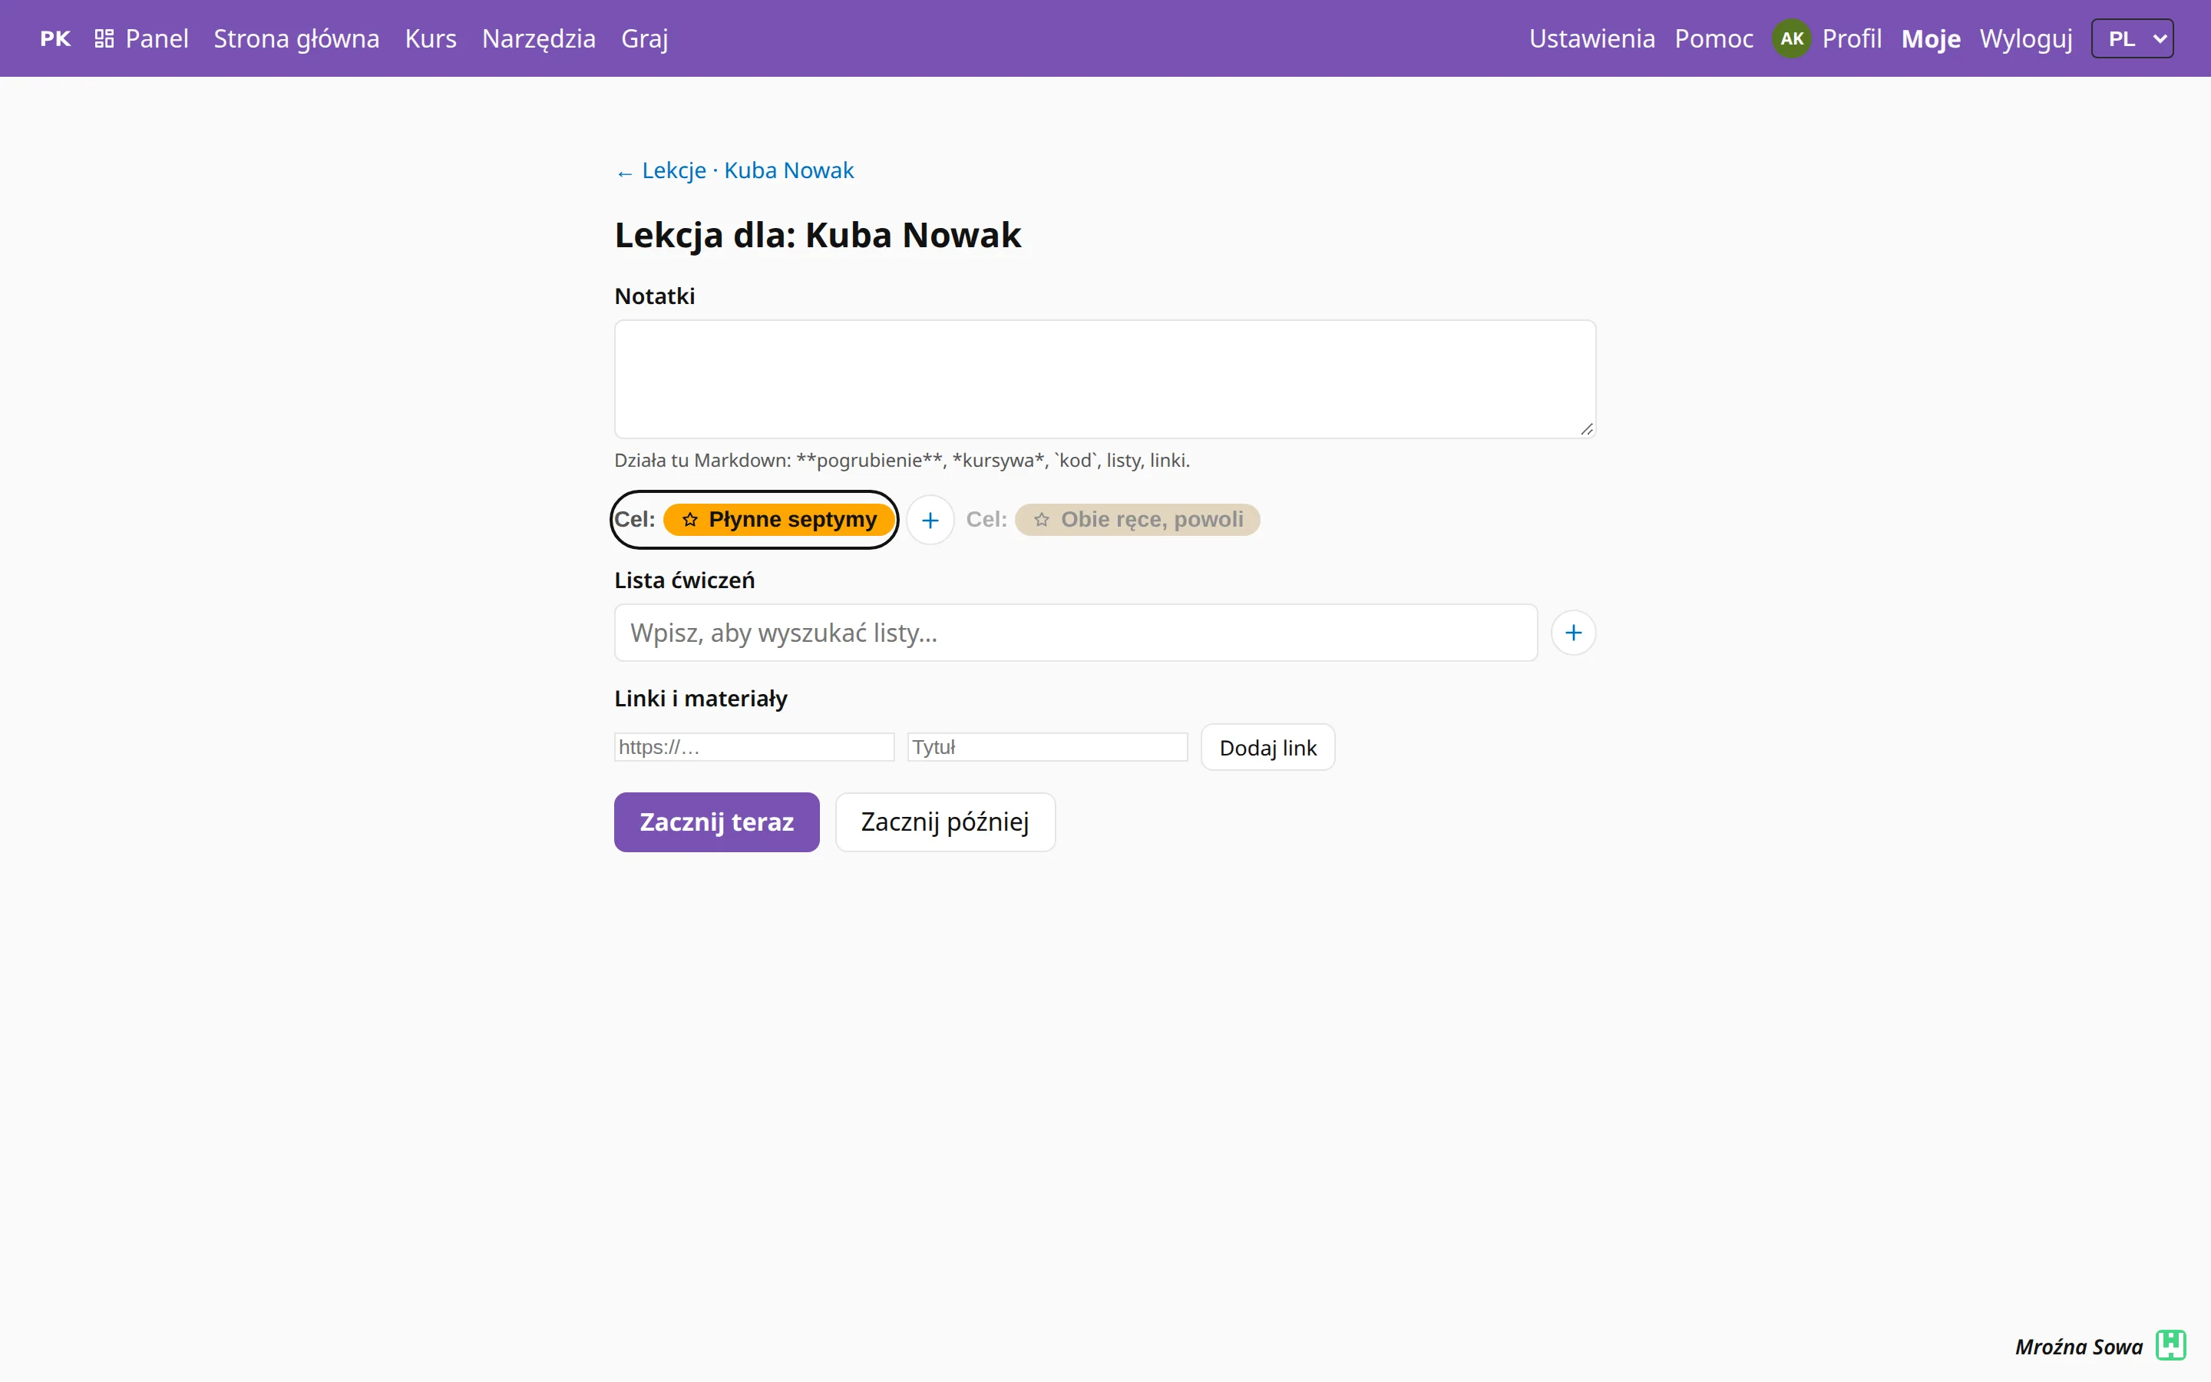This screenshot has height=1382, width=2211.
Task: Open the Moje section
Action: 1931,38
